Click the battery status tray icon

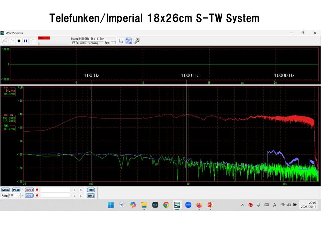(295, 205)
